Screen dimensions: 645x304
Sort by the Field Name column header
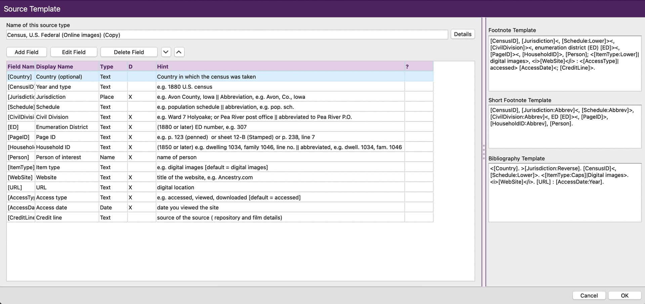[x=21, y=66]
